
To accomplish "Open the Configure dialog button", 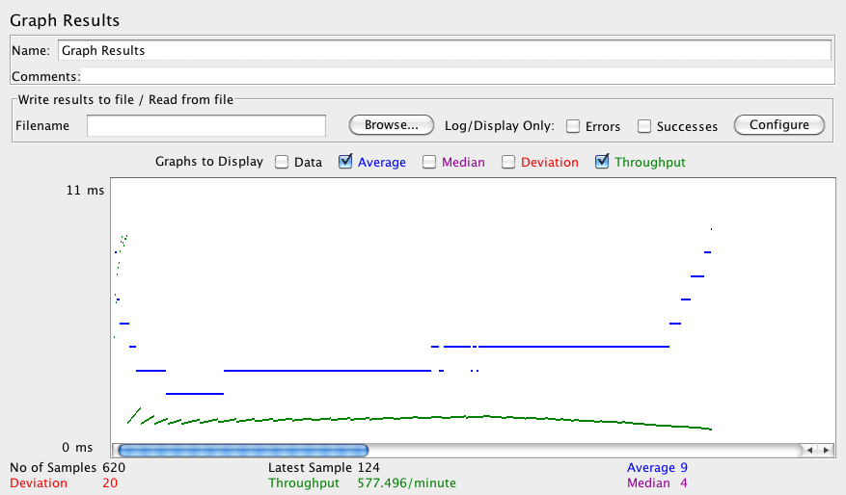I will pyautogui.click(x=778, y=125).
